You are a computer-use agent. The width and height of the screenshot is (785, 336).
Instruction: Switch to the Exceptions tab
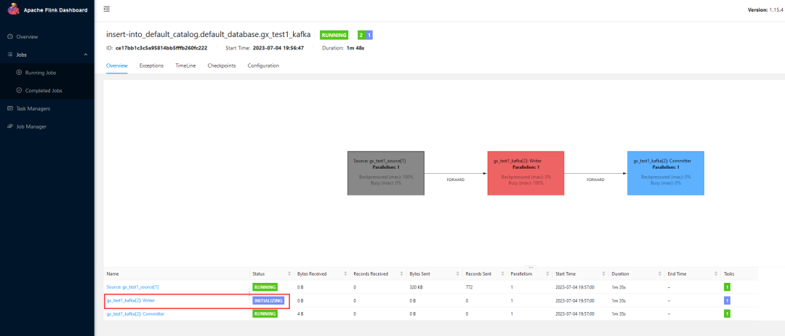point(151,65)
